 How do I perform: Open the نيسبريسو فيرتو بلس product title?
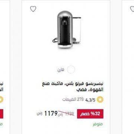tap(73, 87)
